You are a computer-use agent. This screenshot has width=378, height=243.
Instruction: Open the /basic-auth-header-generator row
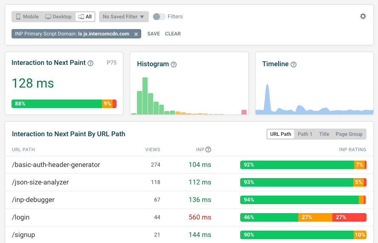[189, 165]
